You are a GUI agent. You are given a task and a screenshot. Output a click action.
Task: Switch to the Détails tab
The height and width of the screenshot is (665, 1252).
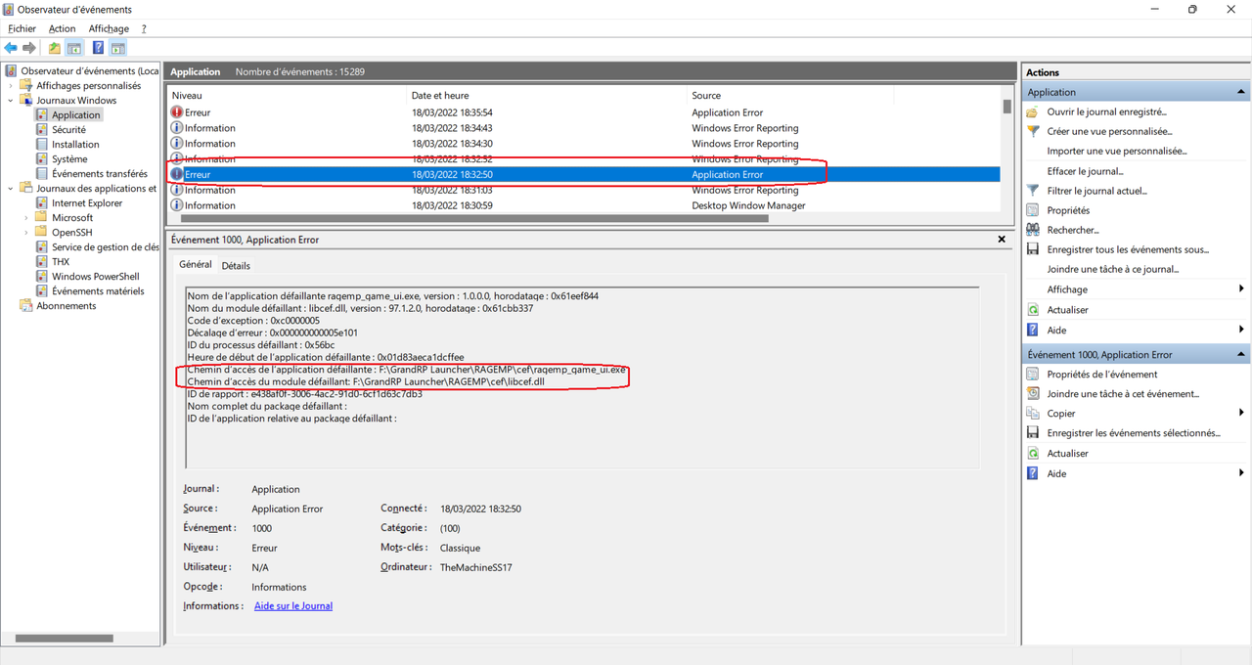coord(236,265)
